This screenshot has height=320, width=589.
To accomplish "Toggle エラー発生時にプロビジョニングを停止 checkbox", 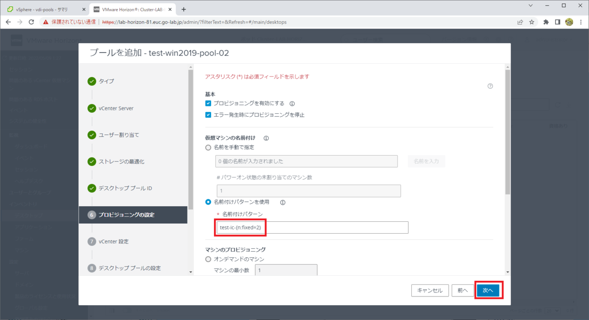I will (208, 115).
